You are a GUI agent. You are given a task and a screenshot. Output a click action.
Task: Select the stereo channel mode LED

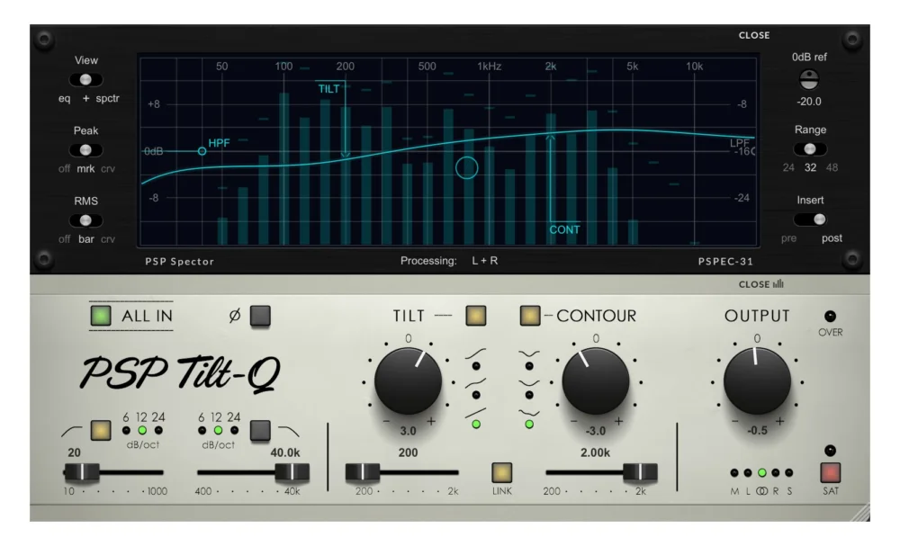(x=761, y=472)
